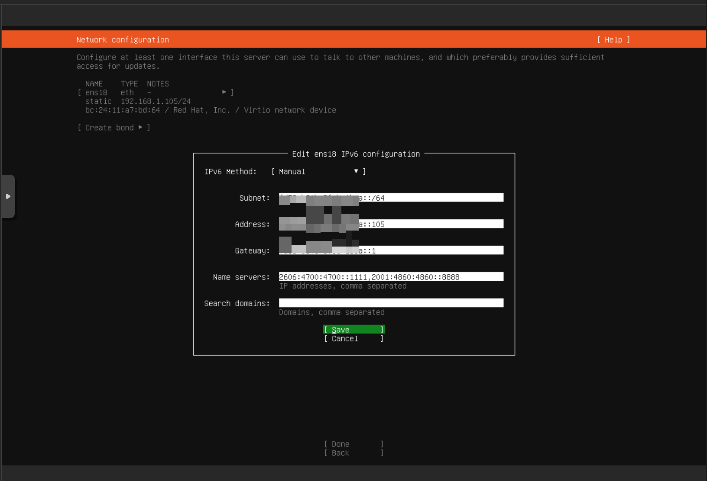Click the ens18 MAC address device line
Viewport: 707px width, 481px height.
[210, 110]
